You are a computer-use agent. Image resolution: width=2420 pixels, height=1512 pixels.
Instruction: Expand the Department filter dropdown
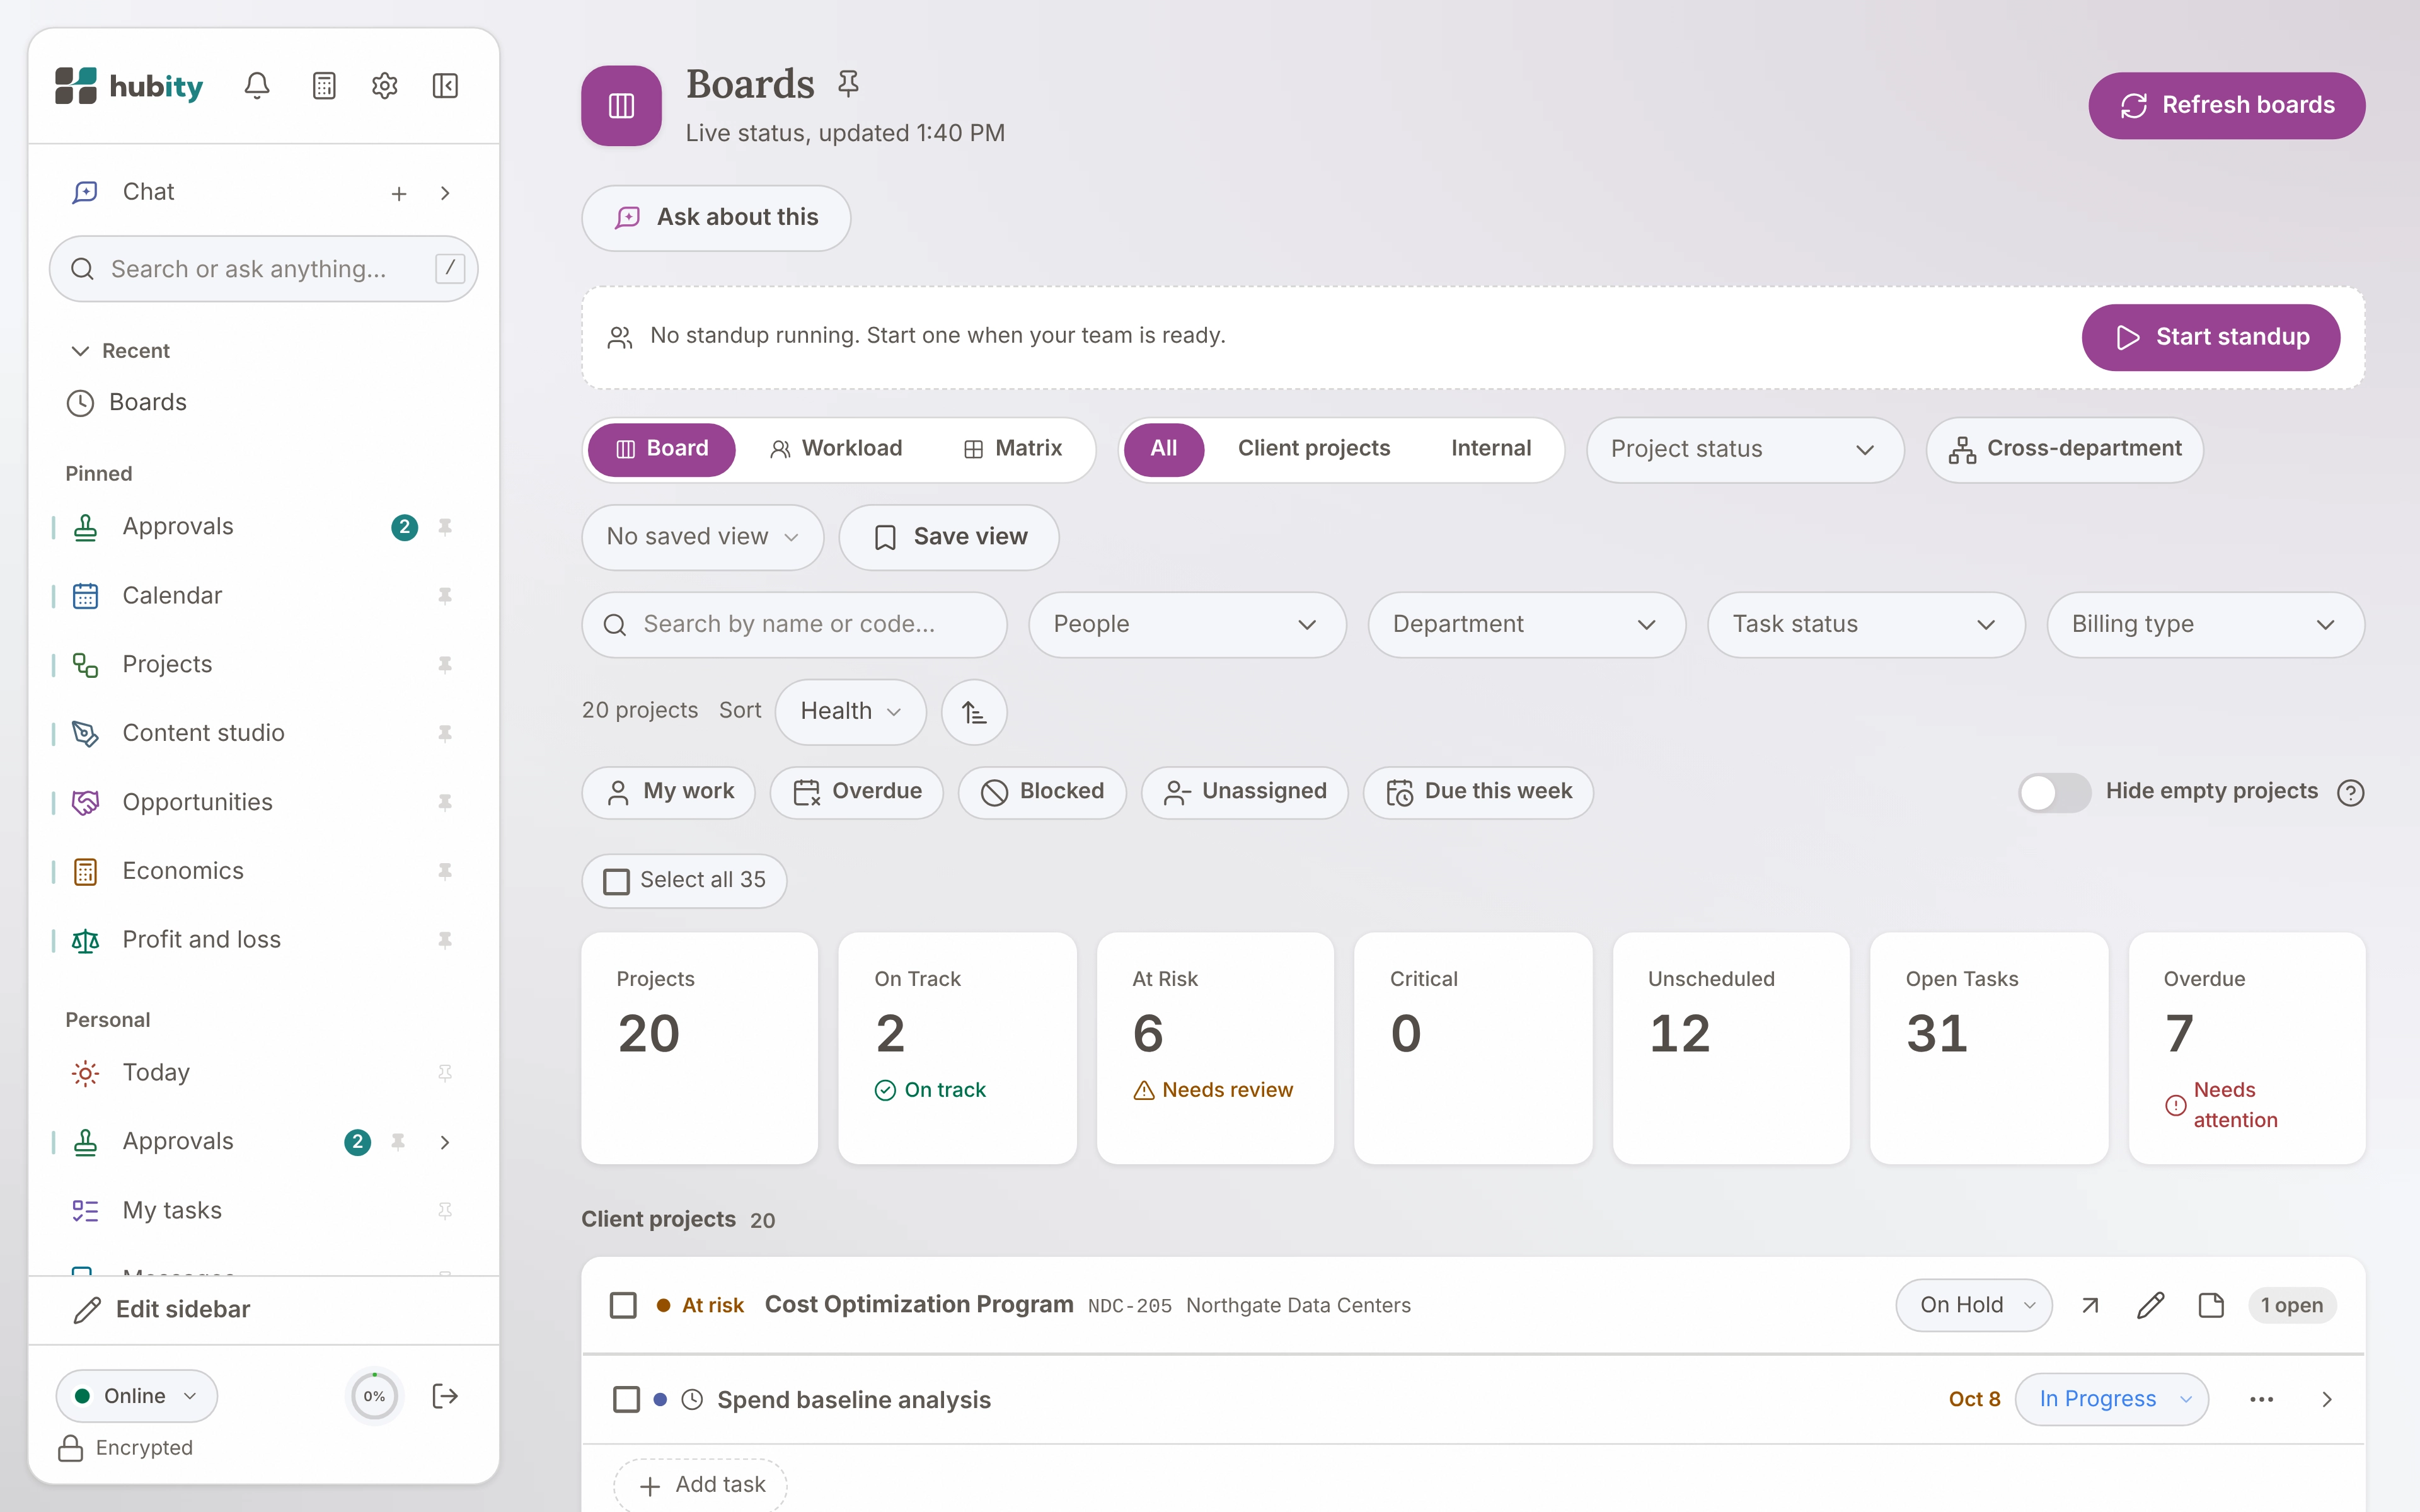(x=1526, y=624)
